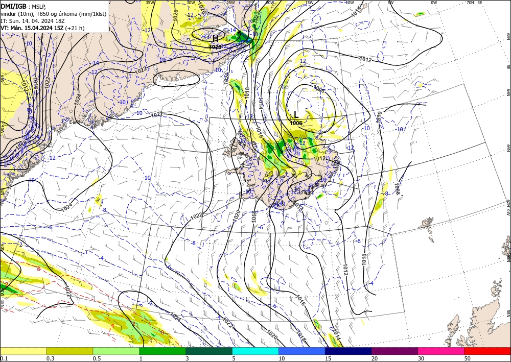
Task: Click the '1028' value below the H
Action: 215,47
